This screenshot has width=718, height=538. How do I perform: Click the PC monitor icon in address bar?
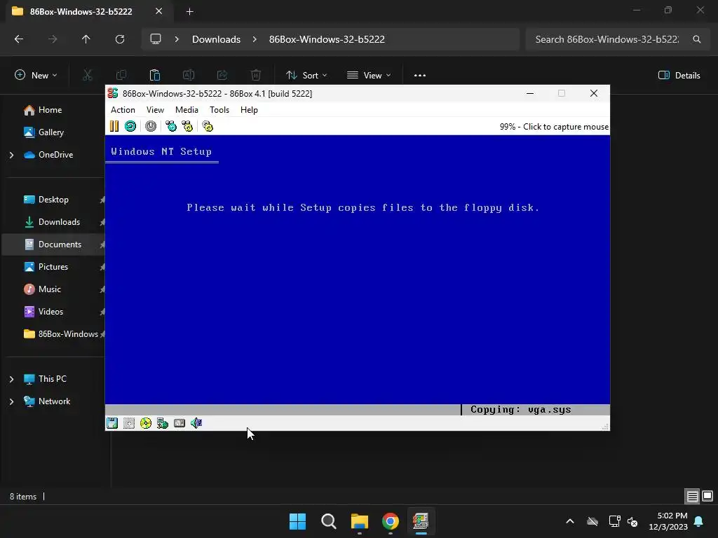point(156,39)
